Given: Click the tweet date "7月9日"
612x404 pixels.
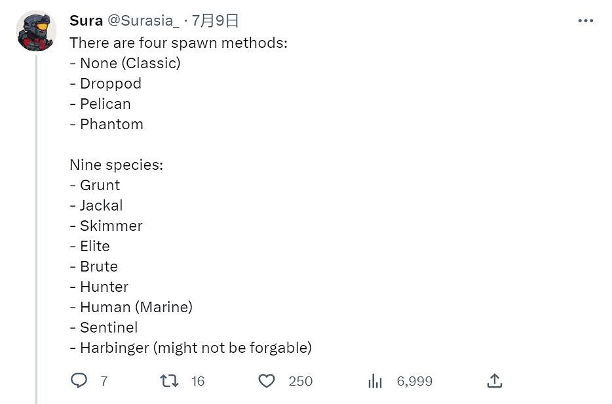Looking at the screenshot, I should [x=215, y=21].
